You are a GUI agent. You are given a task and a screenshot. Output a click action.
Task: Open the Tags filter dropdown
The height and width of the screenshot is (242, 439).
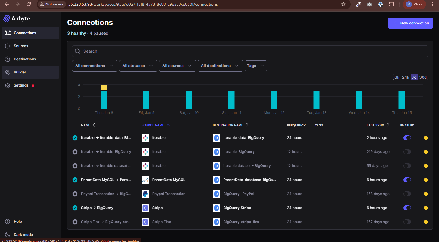(256, 66)
